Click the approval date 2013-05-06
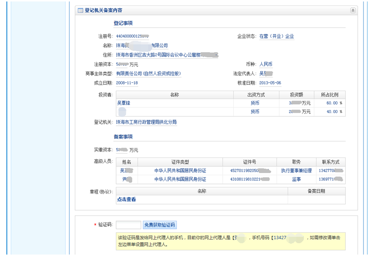 tap(270, 83)
